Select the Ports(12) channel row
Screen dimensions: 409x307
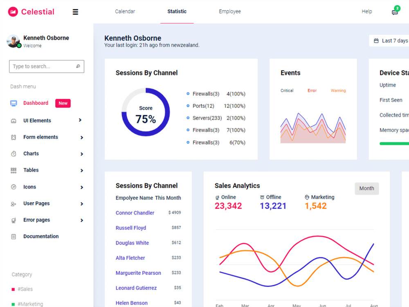(216, 106)
